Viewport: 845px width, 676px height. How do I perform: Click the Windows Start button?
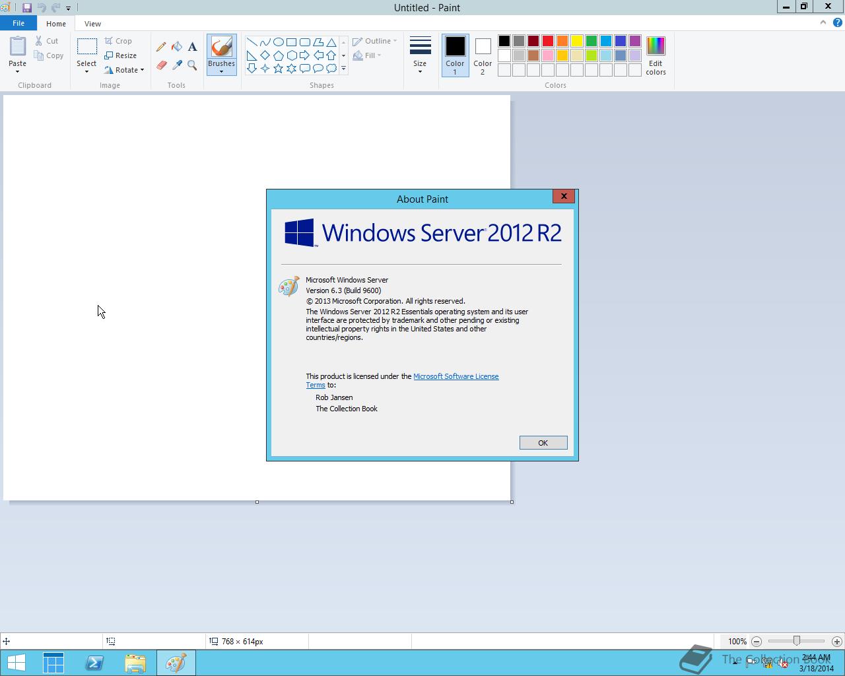pos(16,663)
